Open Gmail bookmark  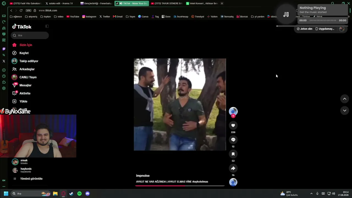pyautogui.click(x=118, y=16)
